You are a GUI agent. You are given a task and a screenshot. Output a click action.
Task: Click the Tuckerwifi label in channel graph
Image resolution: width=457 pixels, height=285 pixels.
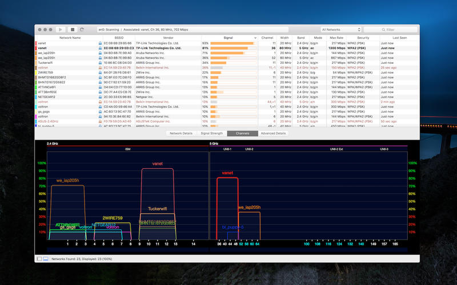coord(158,209)
